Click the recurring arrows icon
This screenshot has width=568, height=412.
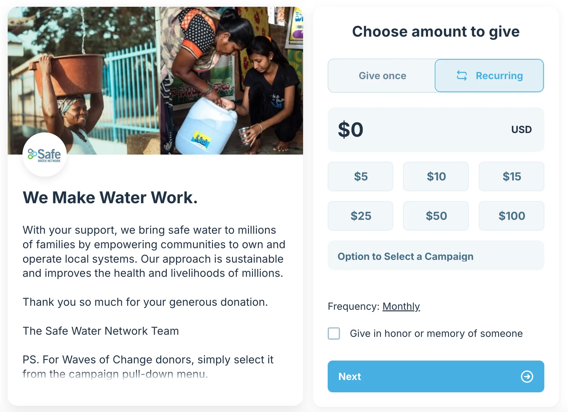pos(462,75)
